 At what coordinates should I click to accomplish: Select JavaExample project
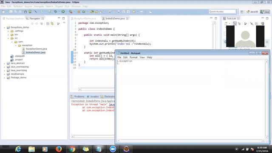[17, 74]
